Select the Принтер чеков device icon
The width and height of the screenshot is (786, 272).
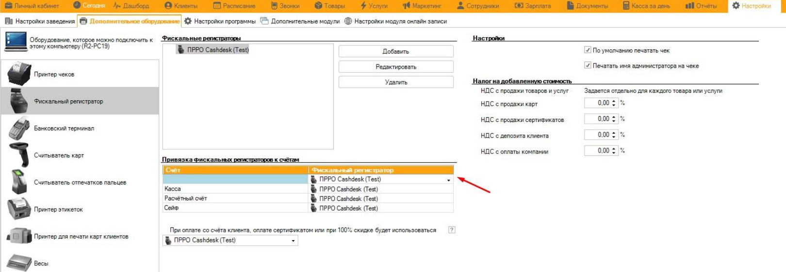coord(19,74)
